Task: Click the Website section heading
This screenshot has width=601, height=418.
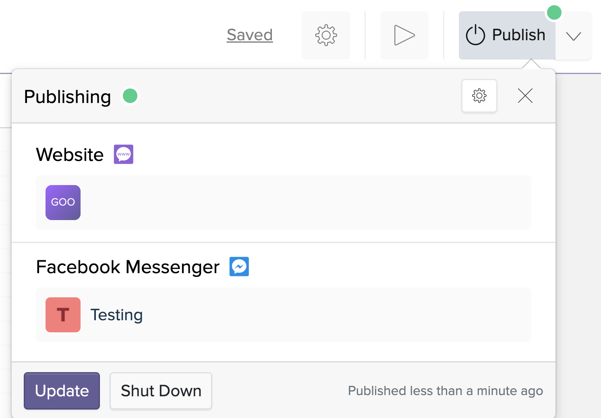Action: pyautogui.click(x=70, y=154)
